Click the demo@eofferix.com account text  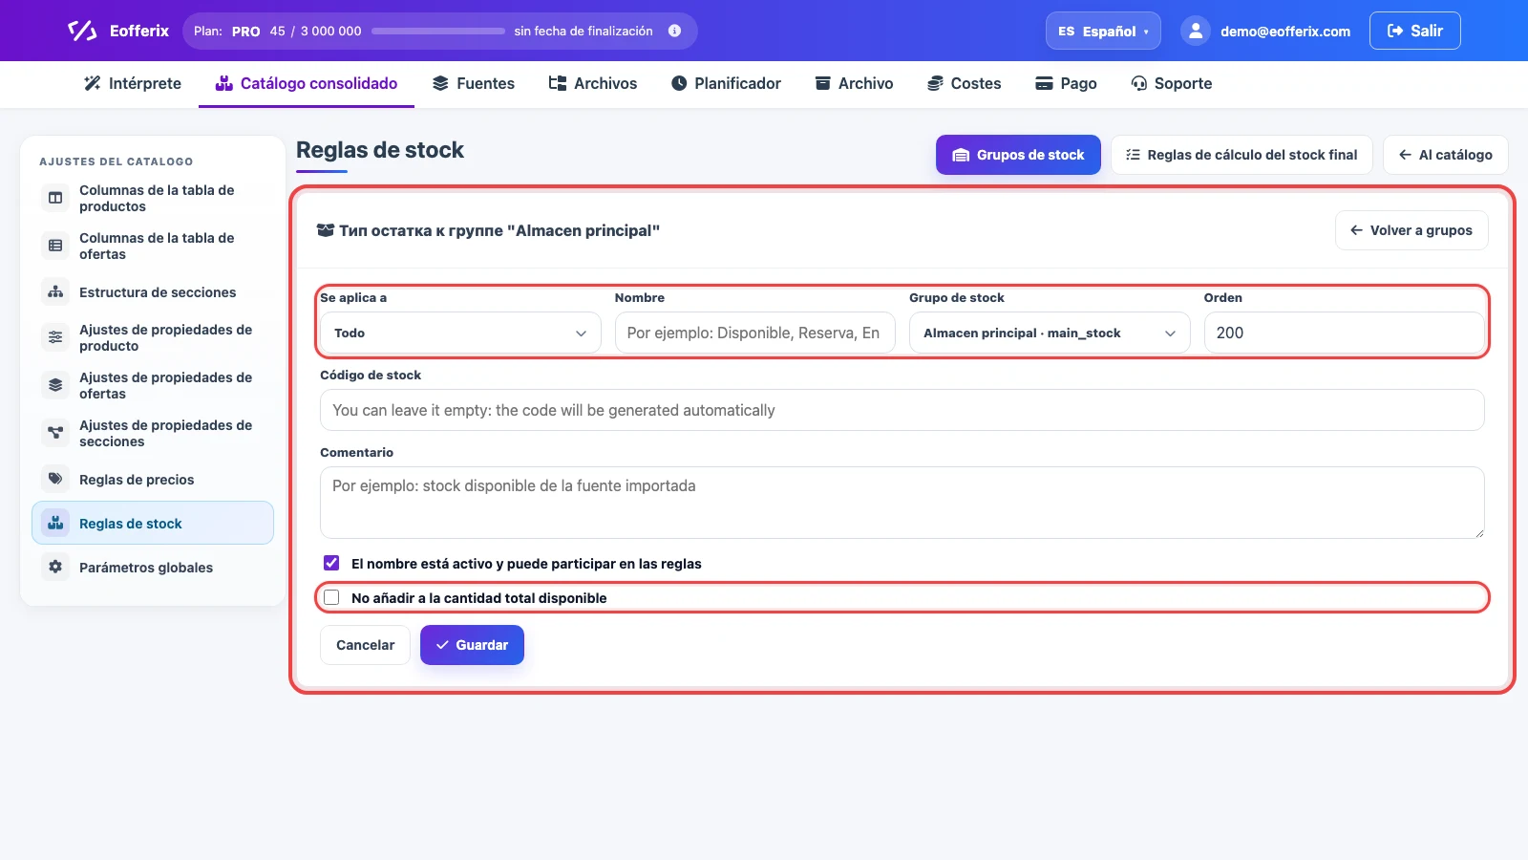pos(1285,32)
